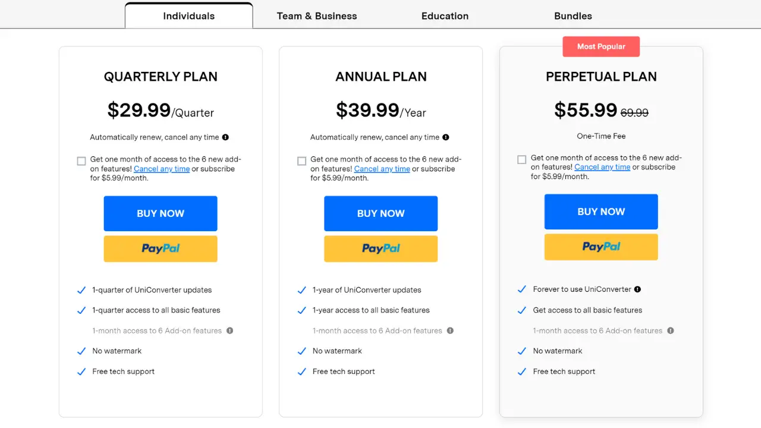Select the Individuals tab
This screenshot has width=761, height=428.
coord(188,16)
